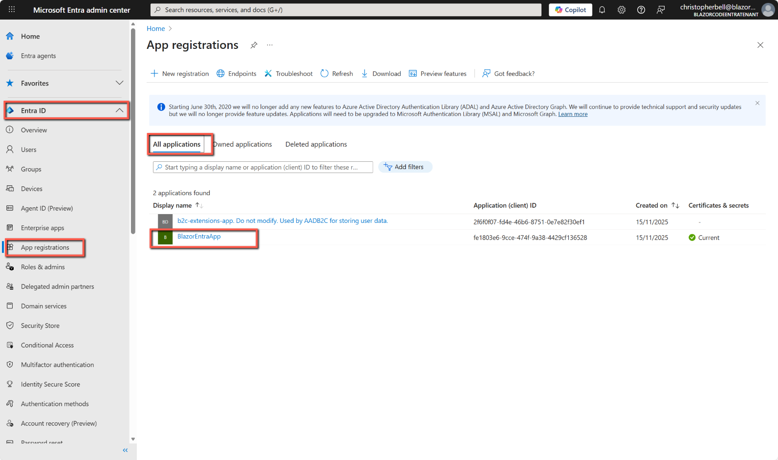Switch to the Deleted applications tab
The width and height of the screenshot is (778, 460).
pyautogui.click(x=316, y=144)
